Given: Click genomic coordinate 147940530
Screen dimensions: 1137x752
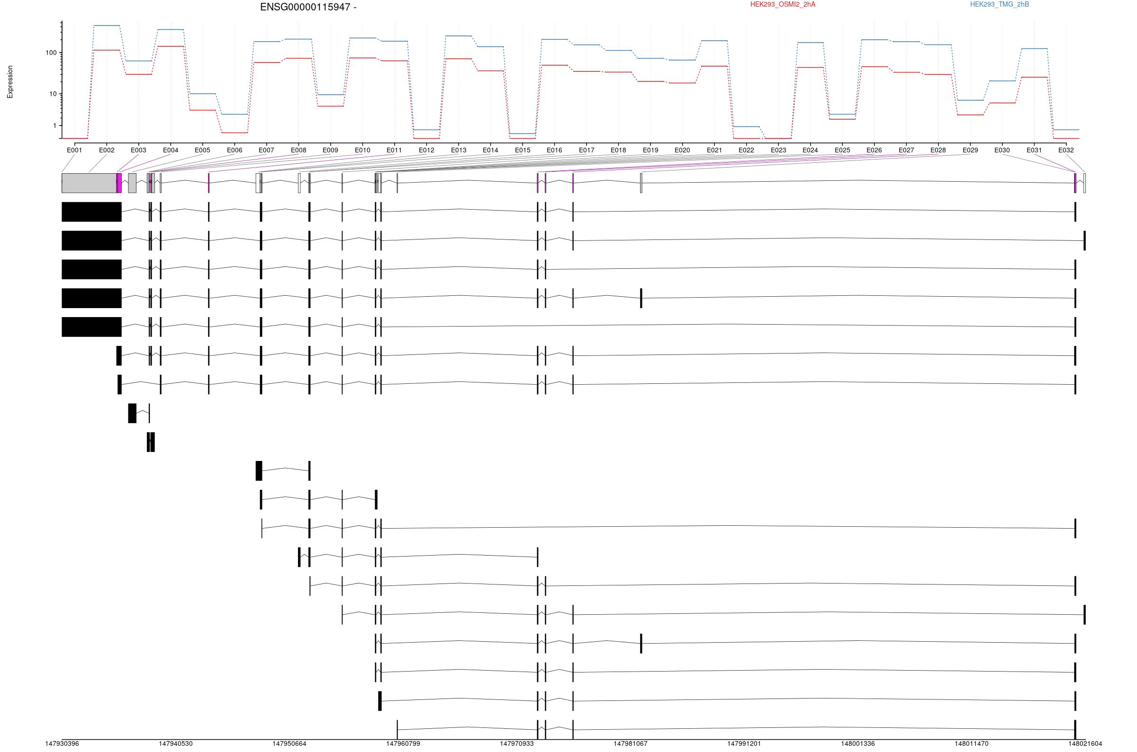Looking at the screenshot, I should 176,744.
